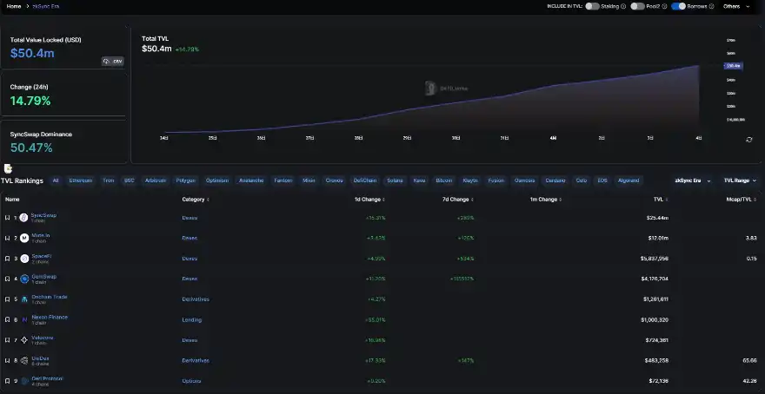Open the Derivatives category for Onchain Trade
Image resolution: width=765 pixels, height=394 pixels.
pos(196,299)
